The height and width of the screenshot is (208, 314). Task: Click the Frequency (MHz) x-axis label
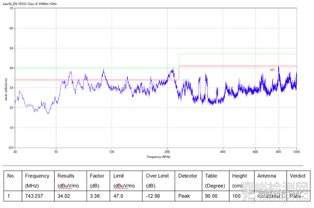(x=158, y=157)
